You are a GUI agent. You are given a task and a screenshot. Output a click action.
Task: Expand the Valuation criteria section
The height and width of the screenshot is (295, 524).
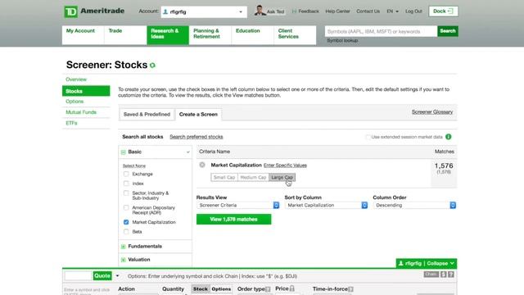point(124,260)
